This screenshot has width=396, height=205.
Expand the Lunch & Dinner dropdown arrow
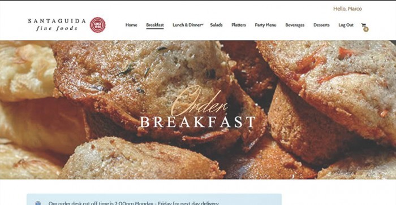(203, 25)
